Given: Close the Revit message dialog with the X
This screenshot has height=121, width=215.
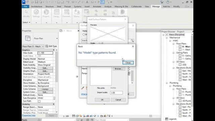Looking at the screenshot, I should pos(133,46).
